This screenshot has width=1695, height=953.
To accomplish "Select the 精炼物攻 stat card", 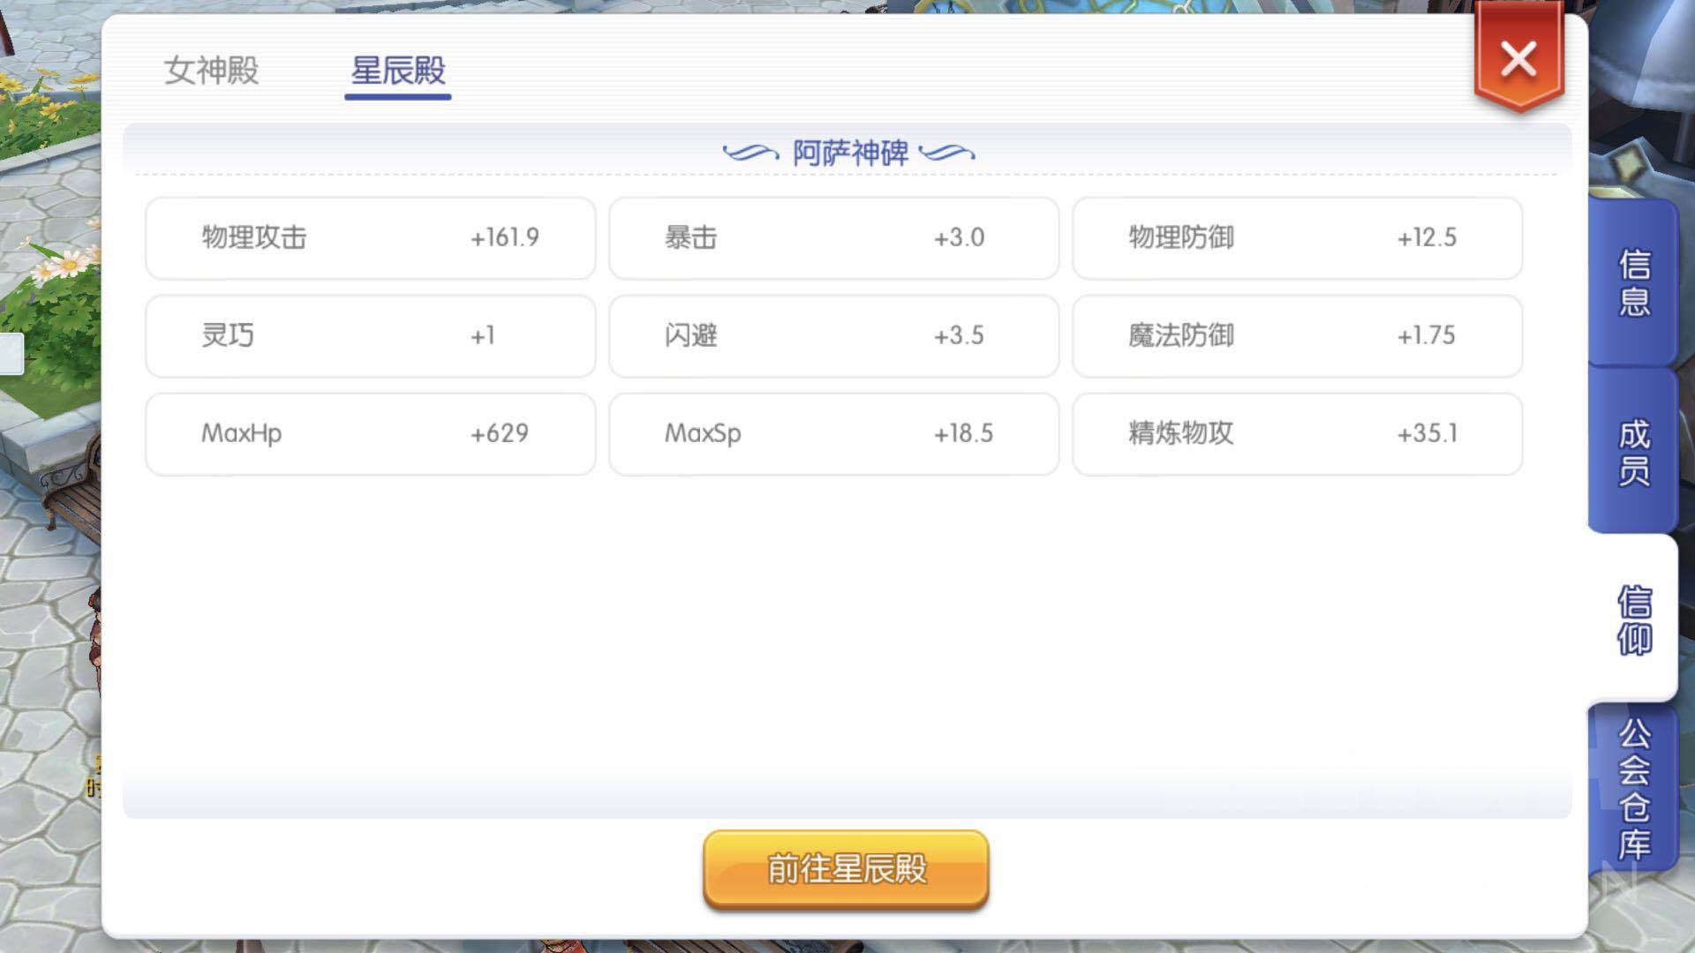I will point(1297,433).
